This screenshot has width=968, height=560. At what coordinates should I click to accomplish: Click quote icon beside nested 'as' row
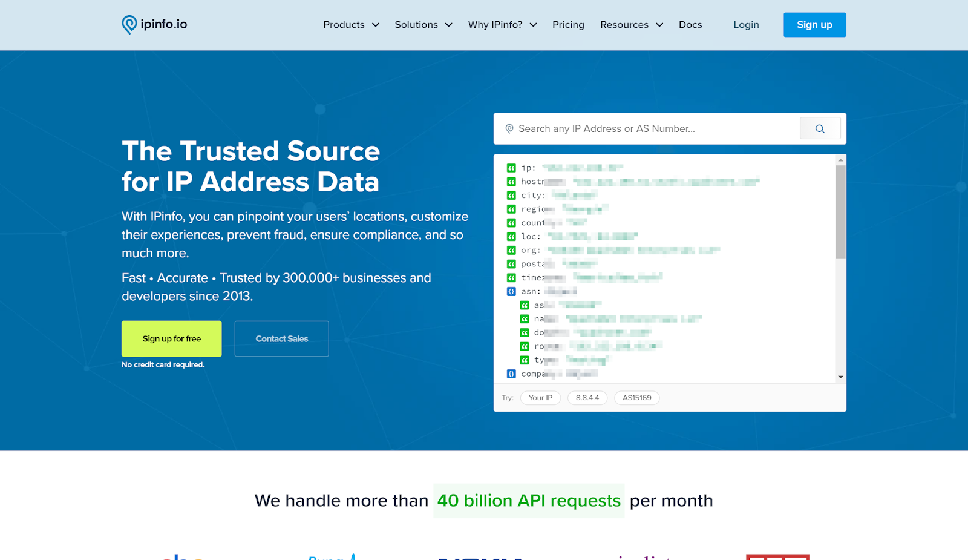525,305
